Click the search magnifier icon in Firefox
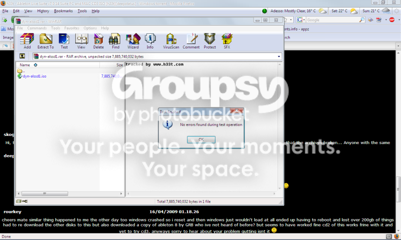 (x=361, y=19)
